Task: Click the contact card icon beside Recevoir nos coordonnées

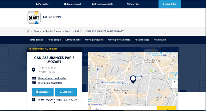Action: [x=34, y=78]
